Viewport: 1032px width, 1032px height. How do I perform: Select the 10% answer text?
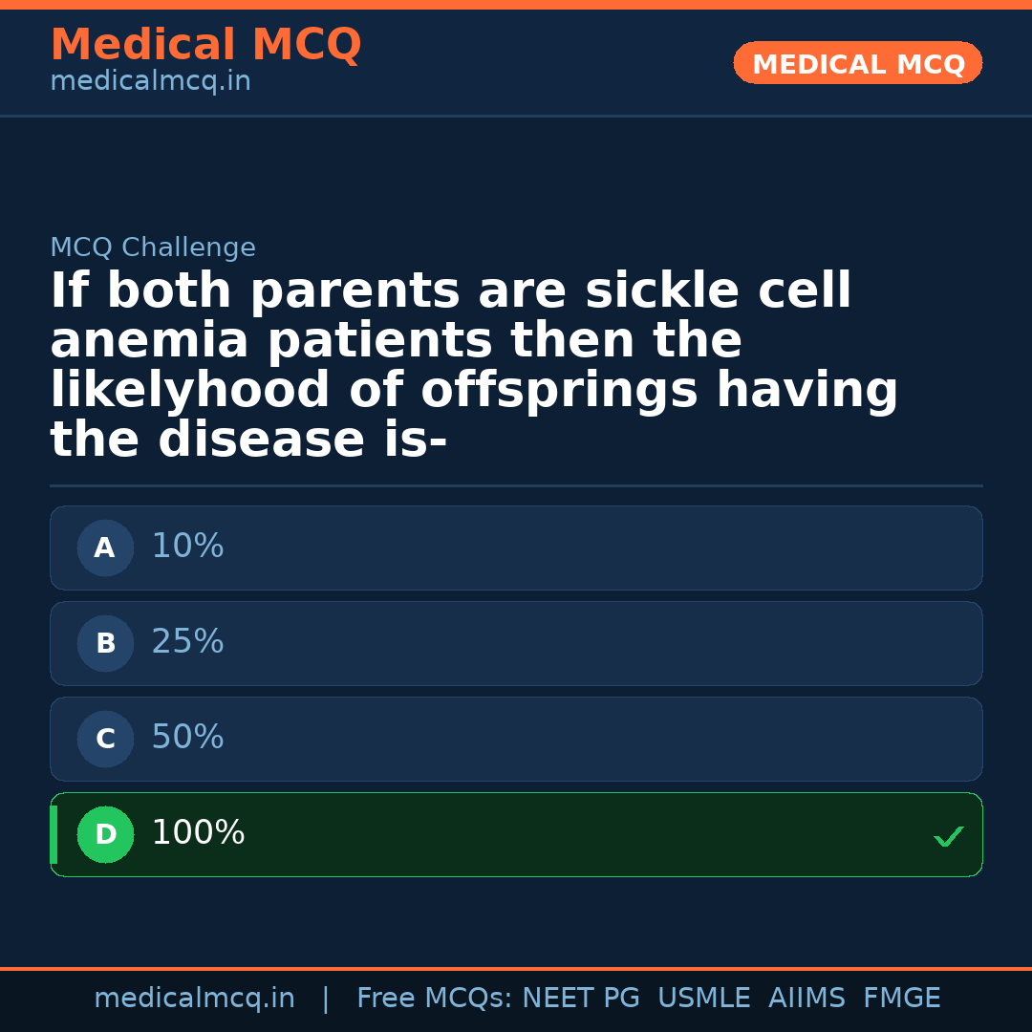click(x=187, y=547)
